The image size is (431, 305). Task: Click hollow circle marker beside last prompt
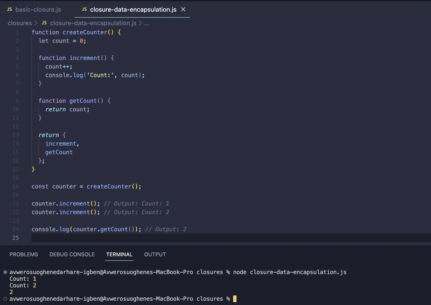pyautogui.click(x=5, y=299)
